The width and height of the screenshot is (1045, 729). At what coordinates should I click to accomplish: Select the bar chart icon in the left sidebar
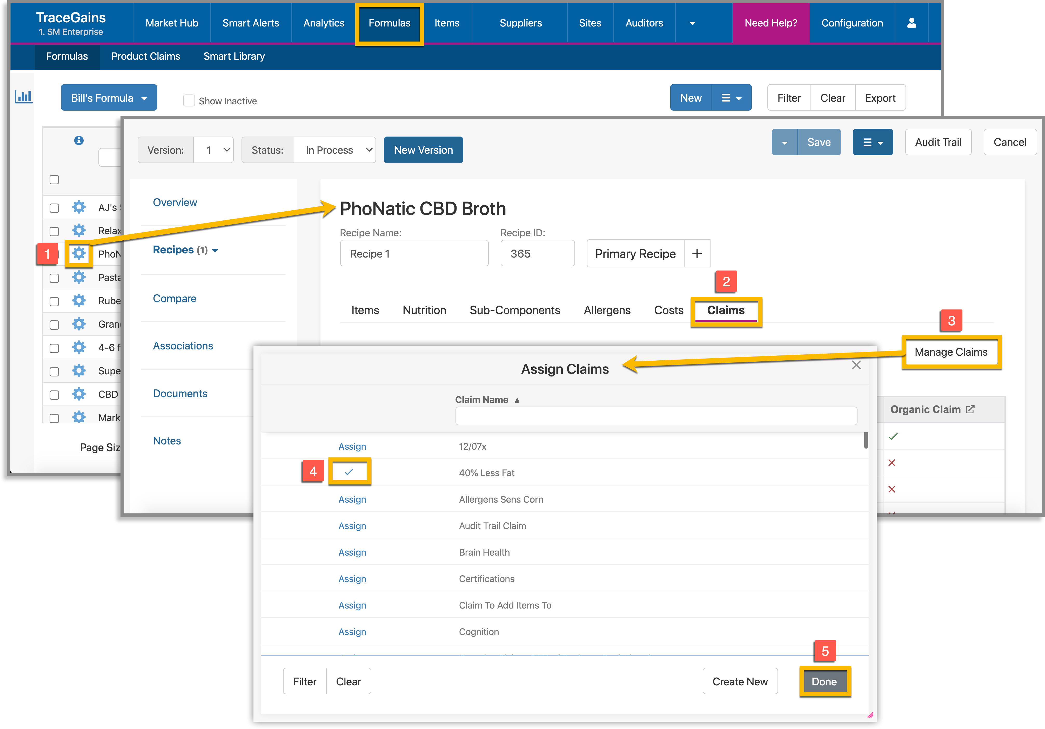[24, 97]
